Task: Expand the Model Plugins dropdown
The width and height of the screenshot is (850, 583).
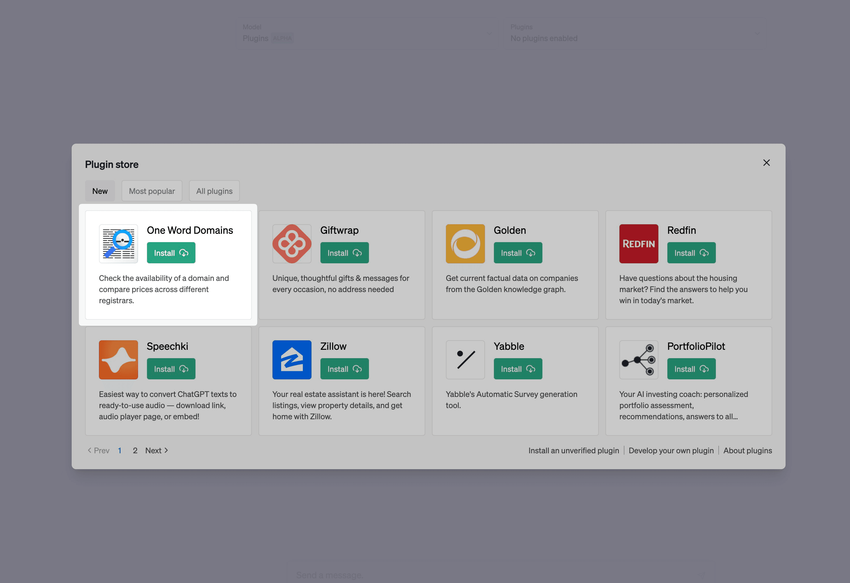Action: pyautogui.click(x=367, y=34)
